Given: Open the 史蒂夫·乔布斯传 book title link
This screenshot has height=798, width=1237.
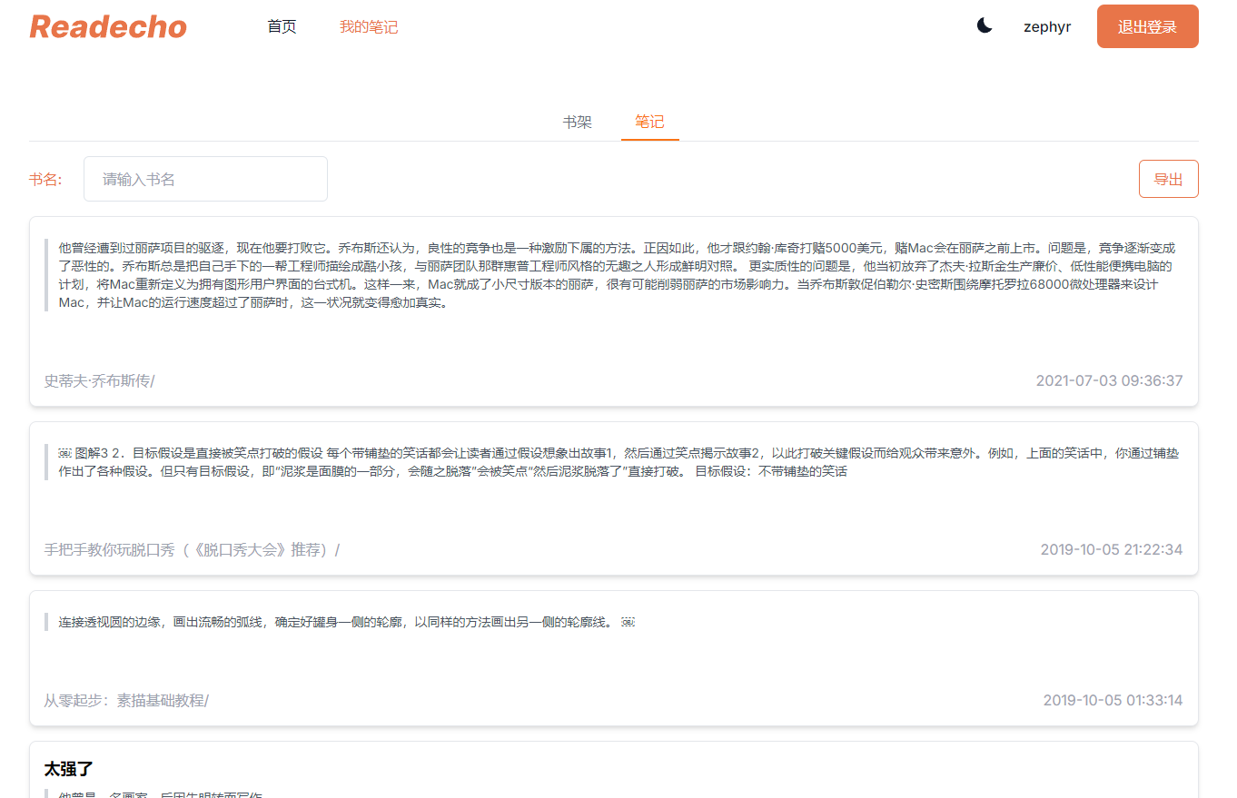Looking at the screenshot, I should click(x=98, y=381).
